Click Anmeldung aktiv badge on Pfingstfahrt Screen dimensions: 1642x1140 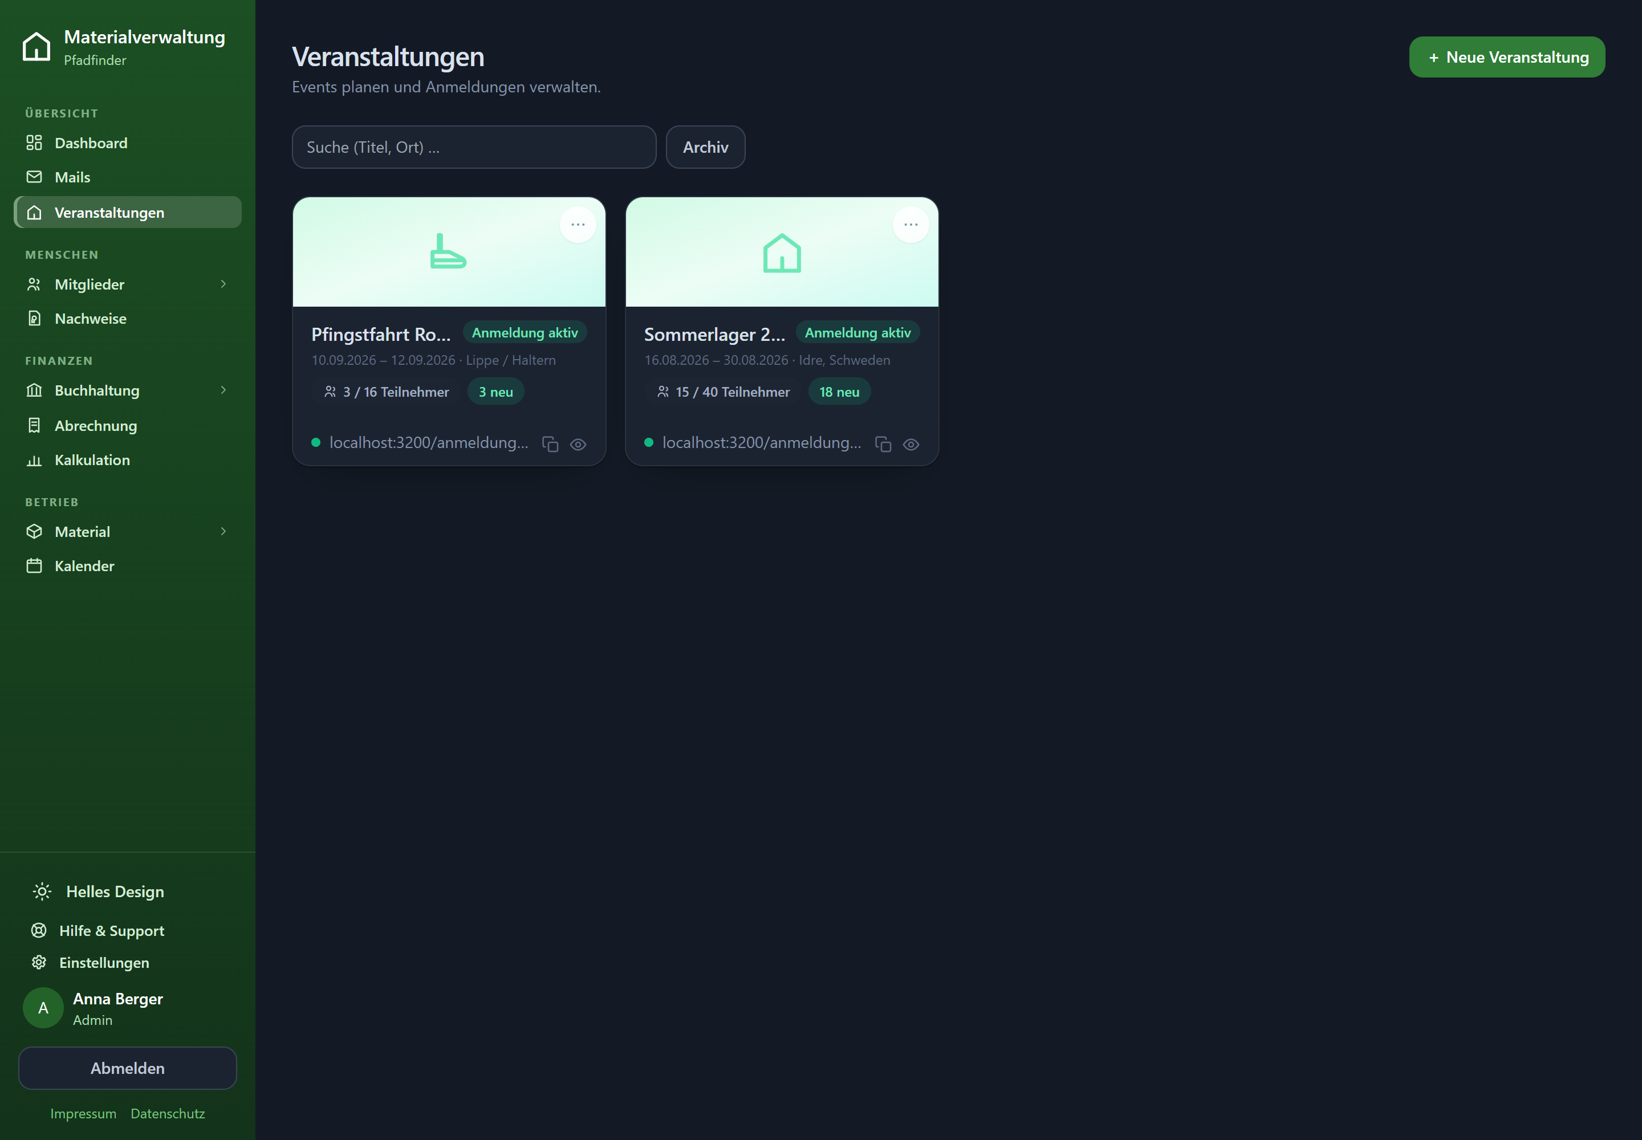click(525, 333)
